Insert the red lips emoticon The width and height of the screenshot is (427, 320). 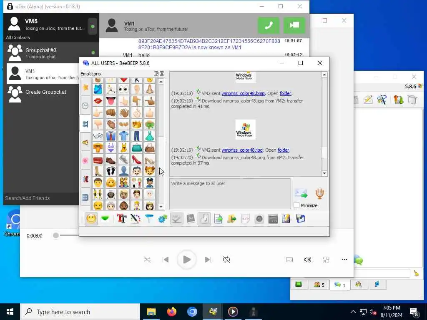(98, 101)
